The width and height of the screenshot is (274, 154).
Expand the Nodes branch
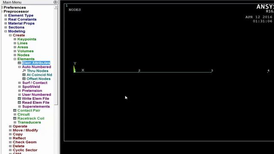click(x=15, y=55)
